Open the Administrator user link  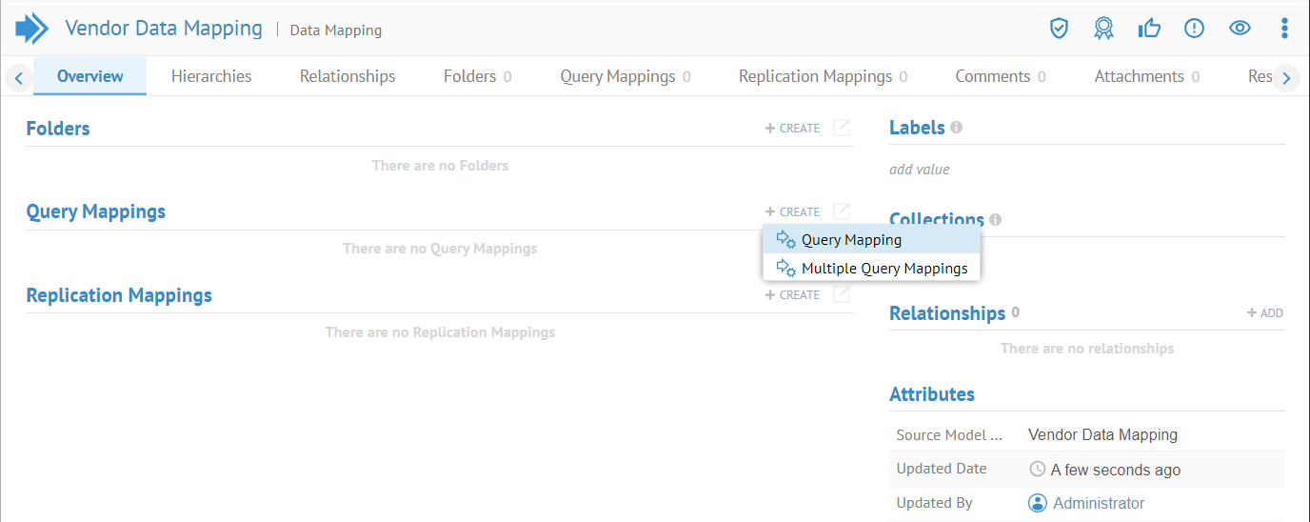1098,503
